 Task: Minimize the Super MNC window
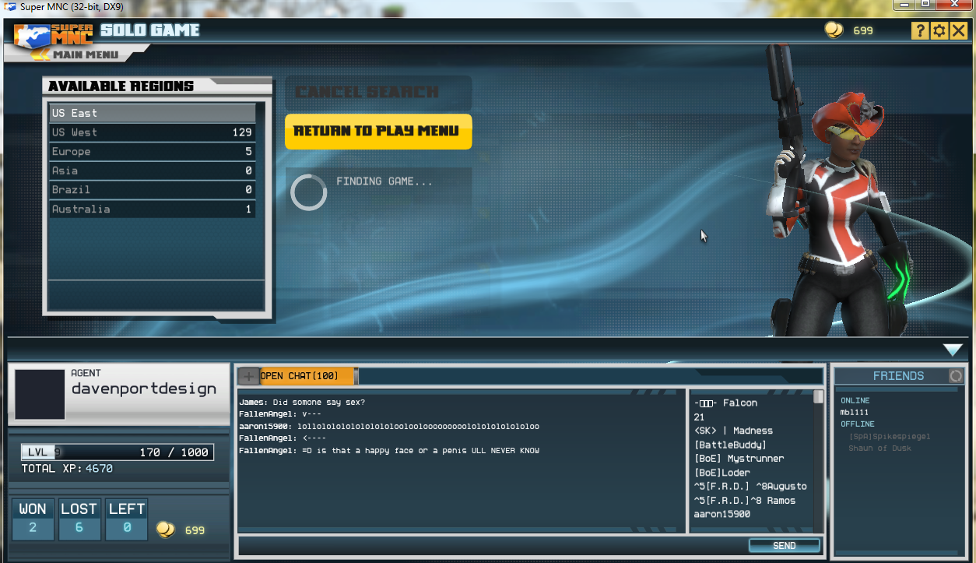[x=904, y=5]
